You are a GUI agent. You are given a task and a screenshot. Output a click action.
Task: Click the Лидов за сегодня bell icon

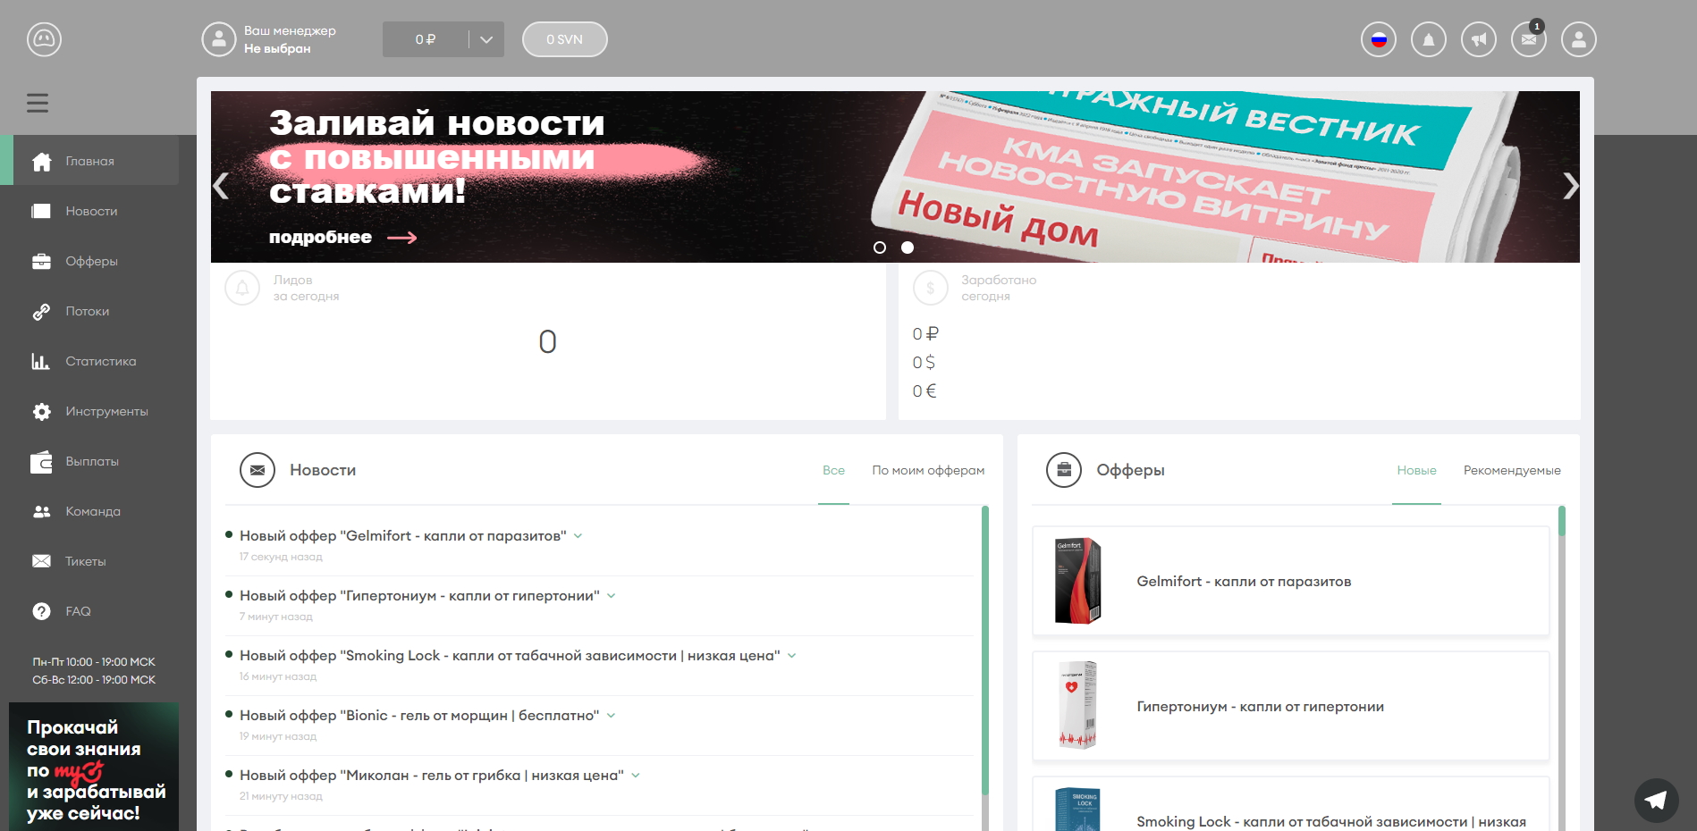click(242, 288)
